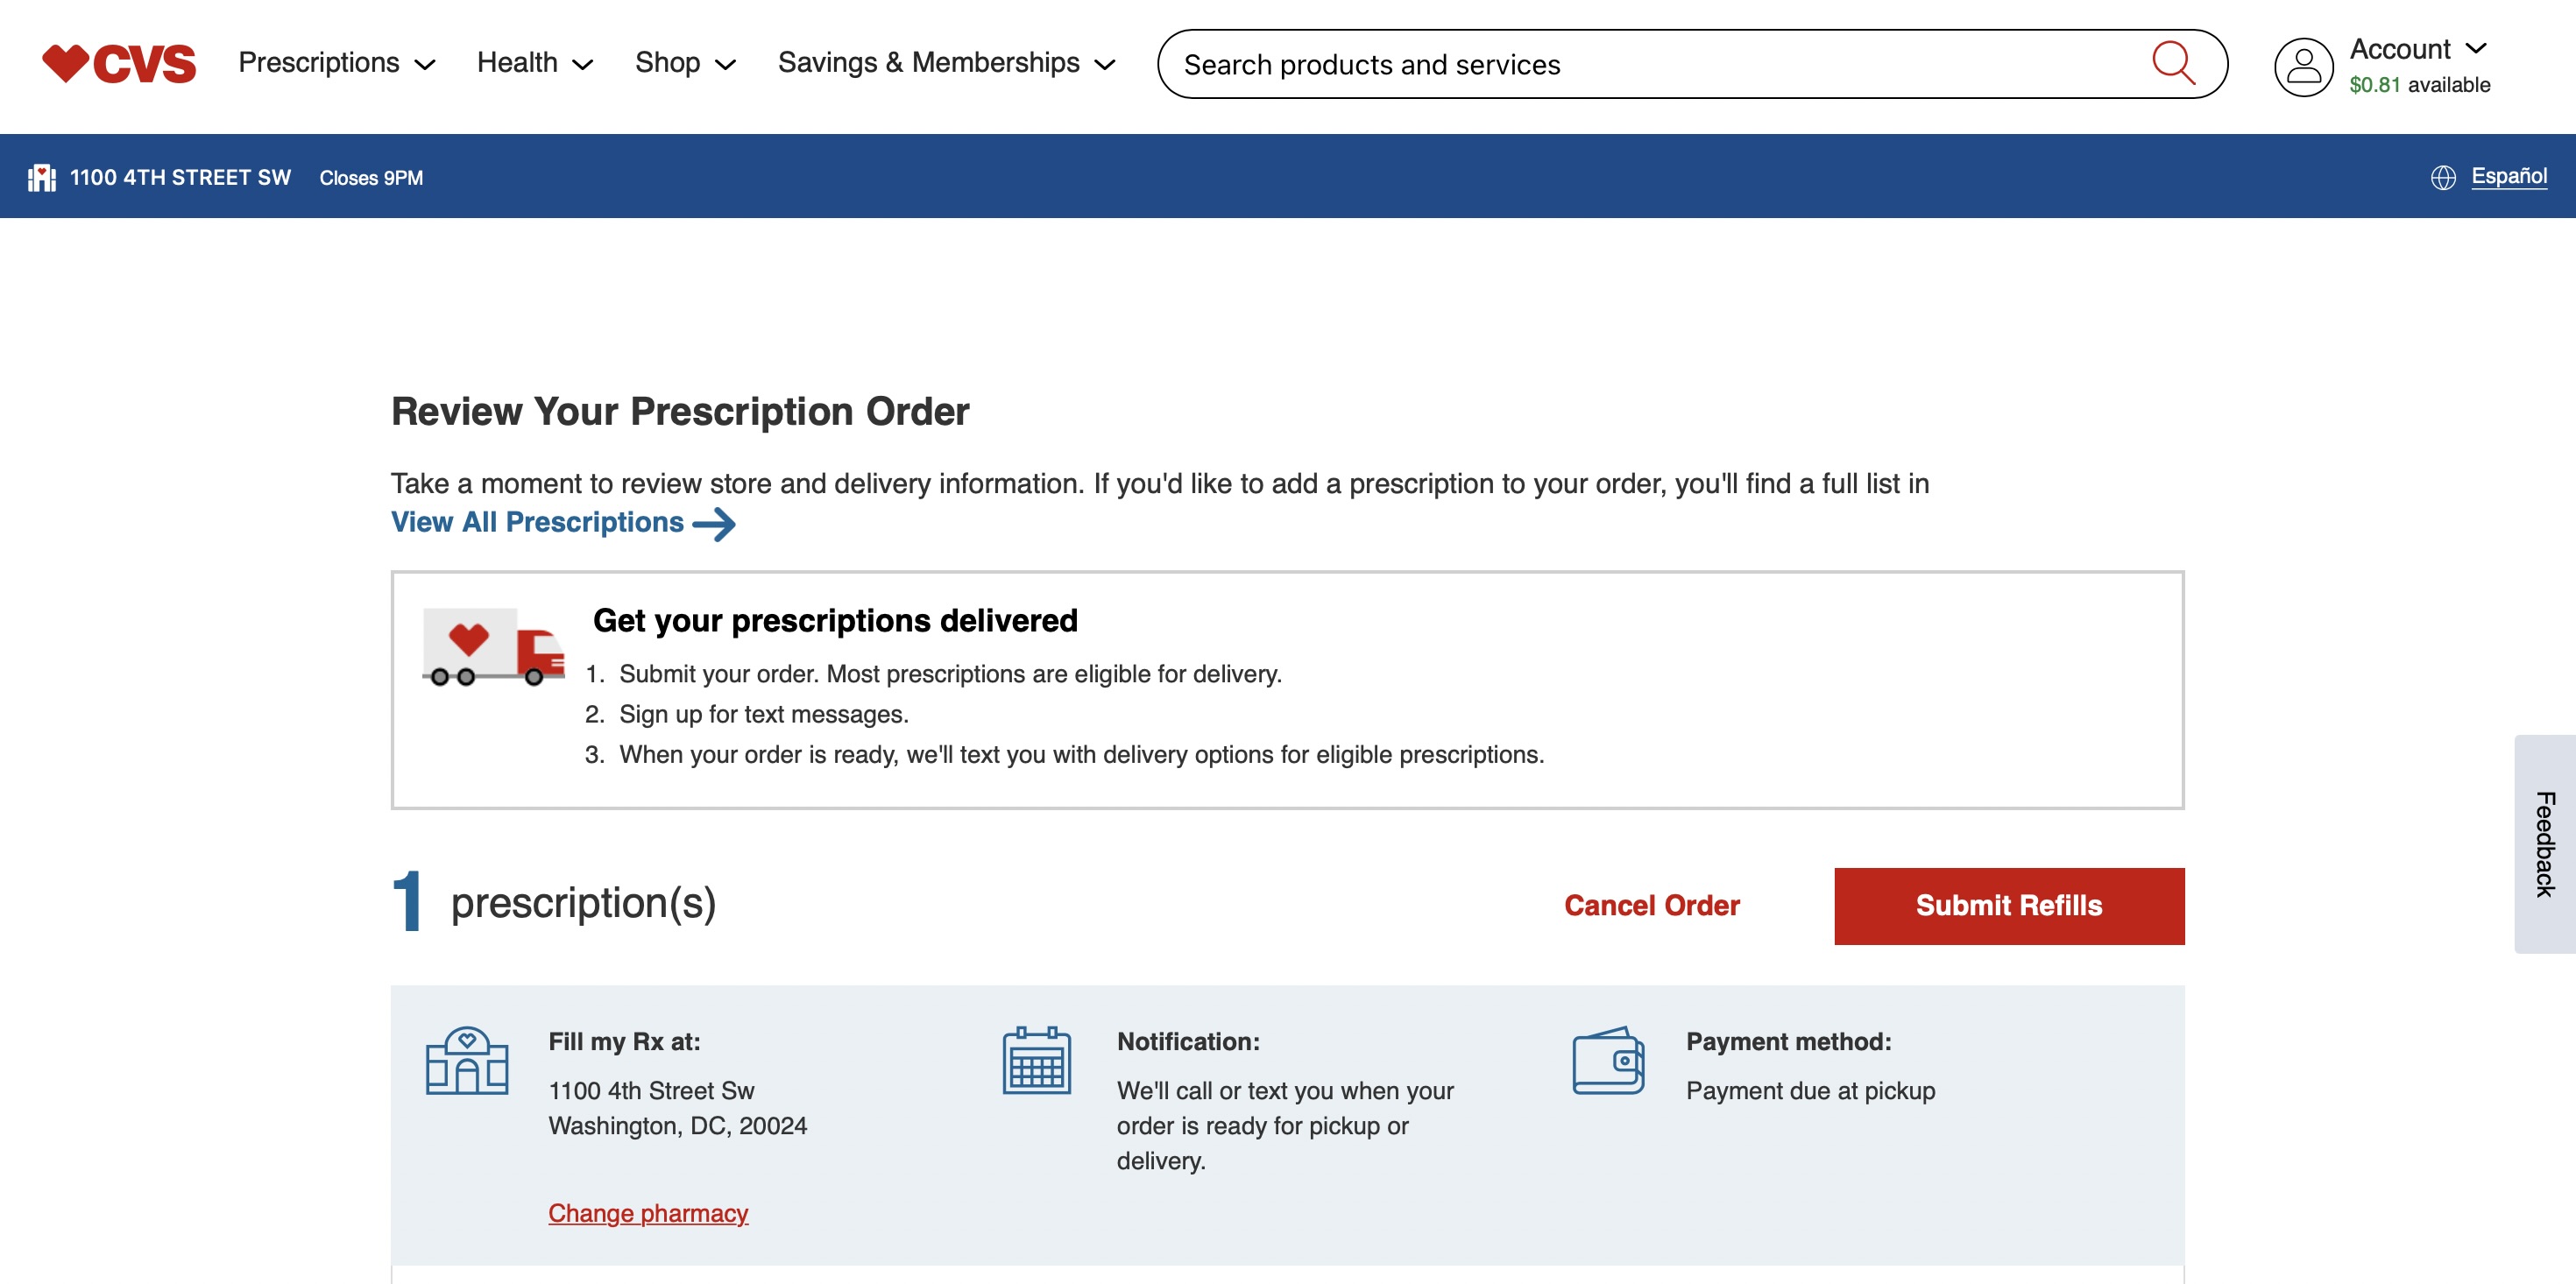Screen dimensions: 2576x1284
Task: Click the Change pharmacy link
Action: coord(648,1212)
